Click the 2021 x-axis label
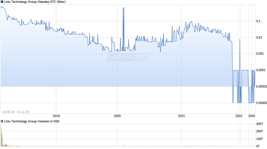The width and height of the screenshot is (267, 149). click(x=181, y=116)
